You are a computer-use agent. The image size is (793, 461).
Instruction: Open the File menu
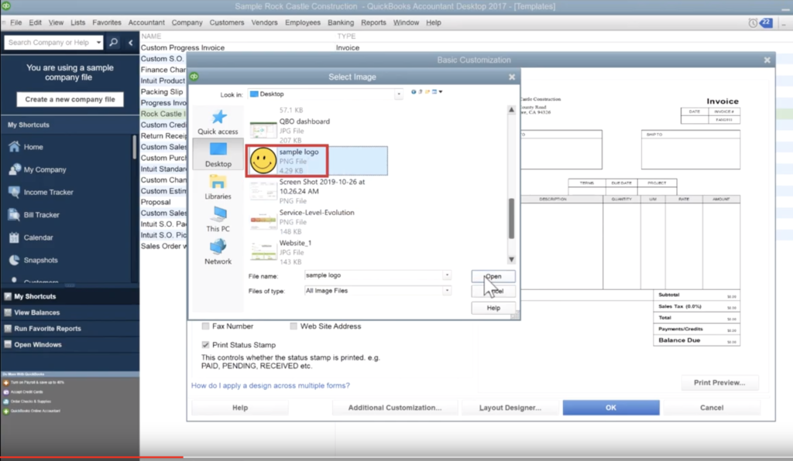[15, 22]
